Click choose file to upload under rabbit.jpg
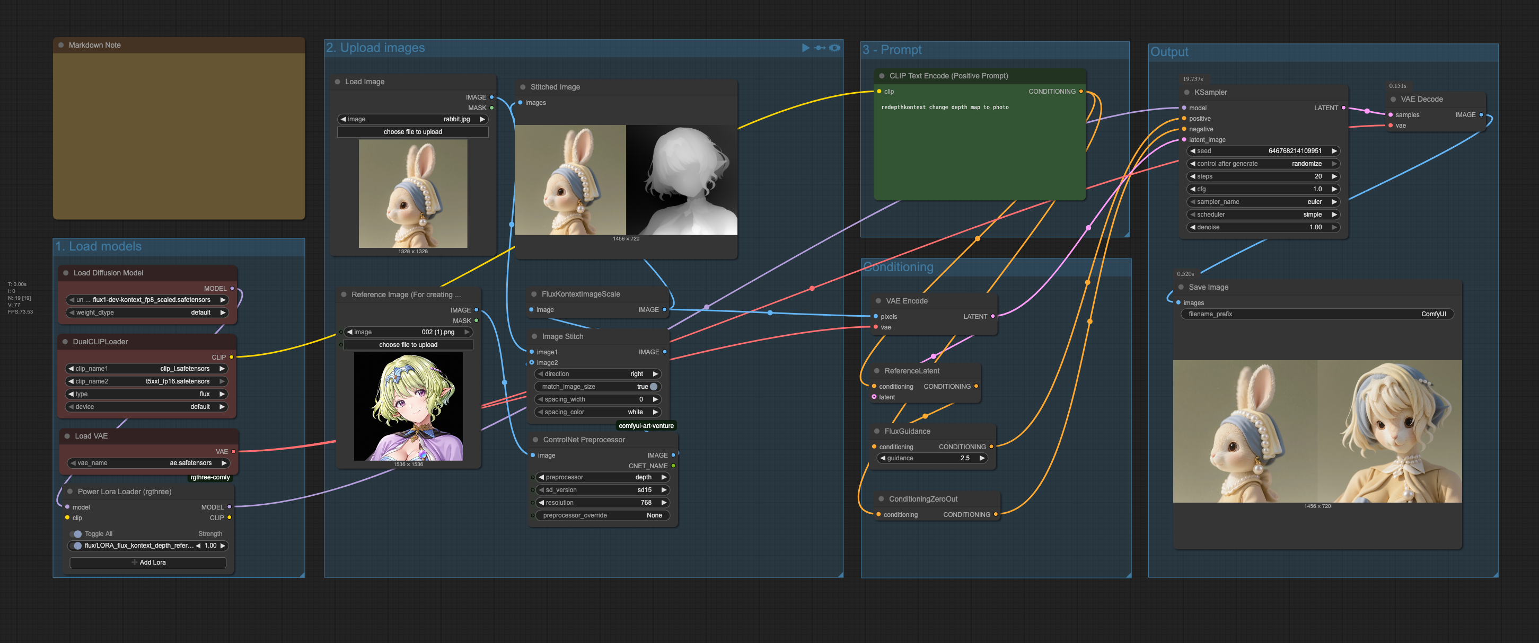The width and height of the screenshot is (1539, 643). click(412, 132)
